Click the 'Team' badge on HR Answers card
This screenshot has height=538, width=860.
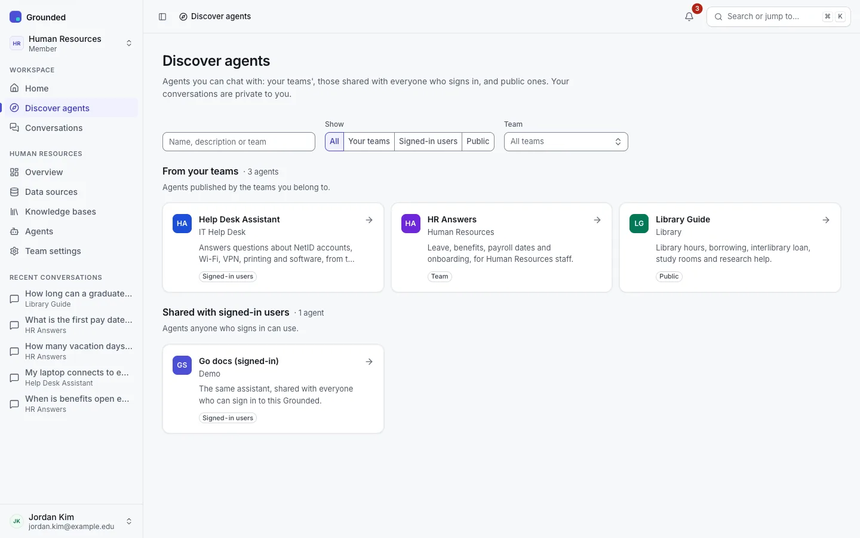pyautogui.click(x=440, y=276)
